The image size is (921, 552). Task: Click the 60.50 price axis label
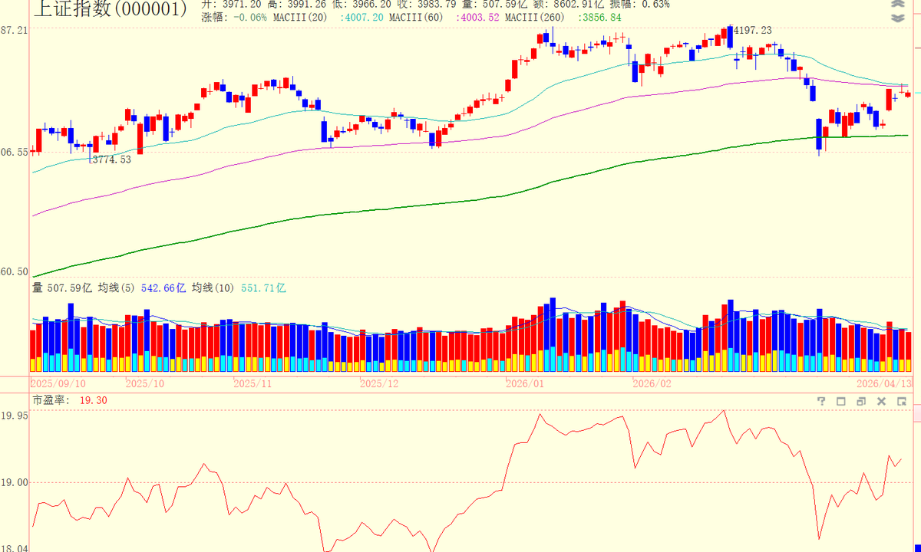click(x=15, y=271)
